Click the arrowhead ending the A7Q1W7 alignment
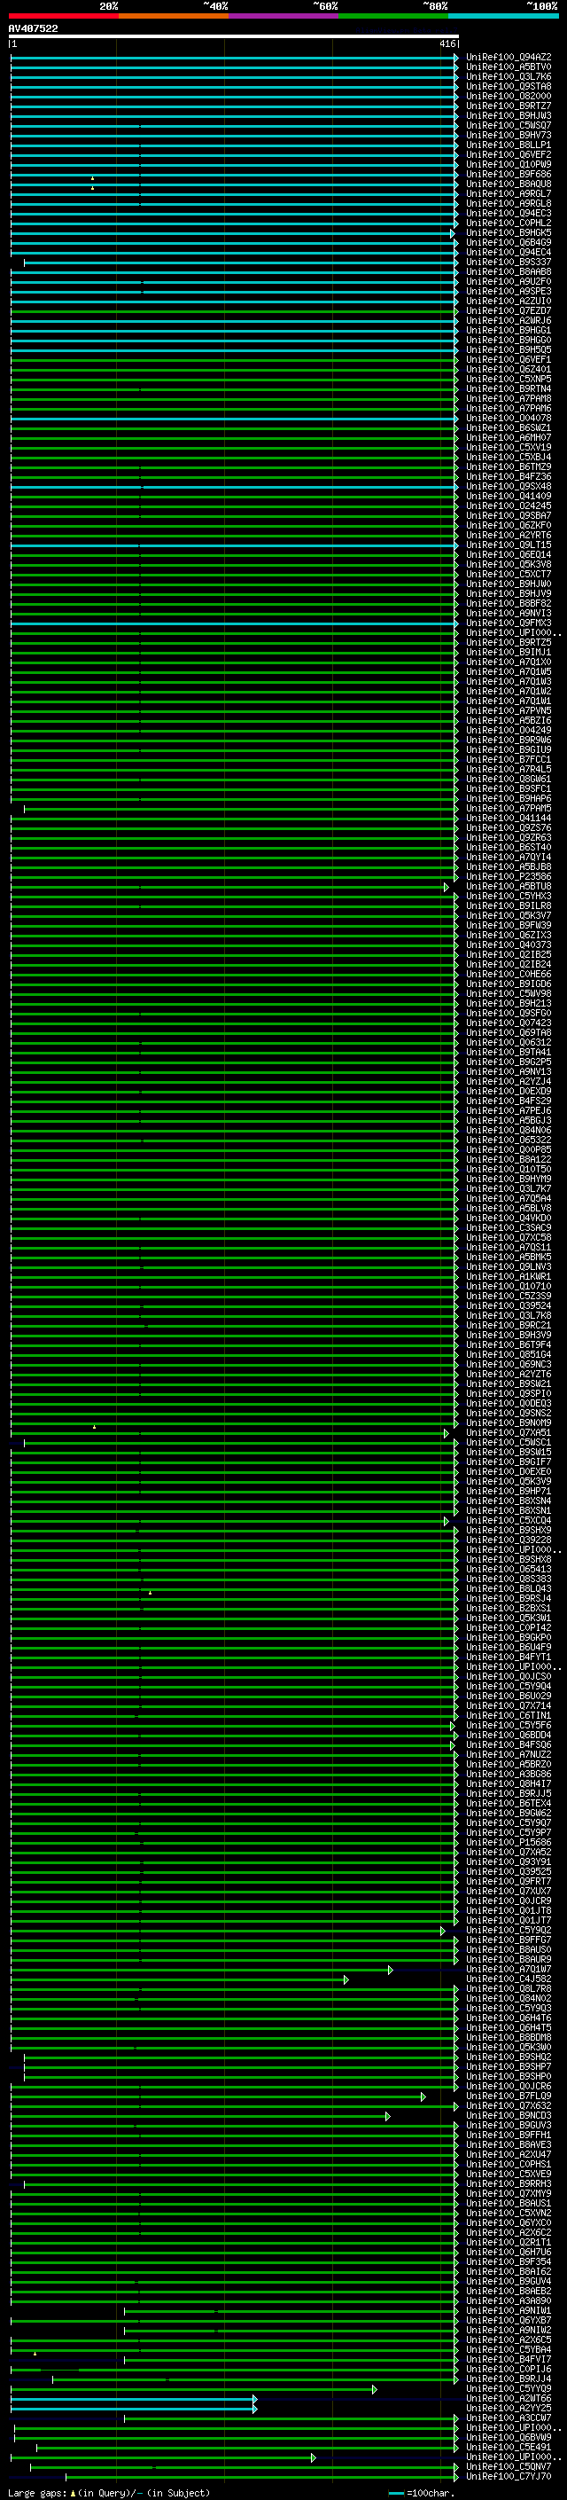Viewport: 567px width, 2500px height. 391,1970
